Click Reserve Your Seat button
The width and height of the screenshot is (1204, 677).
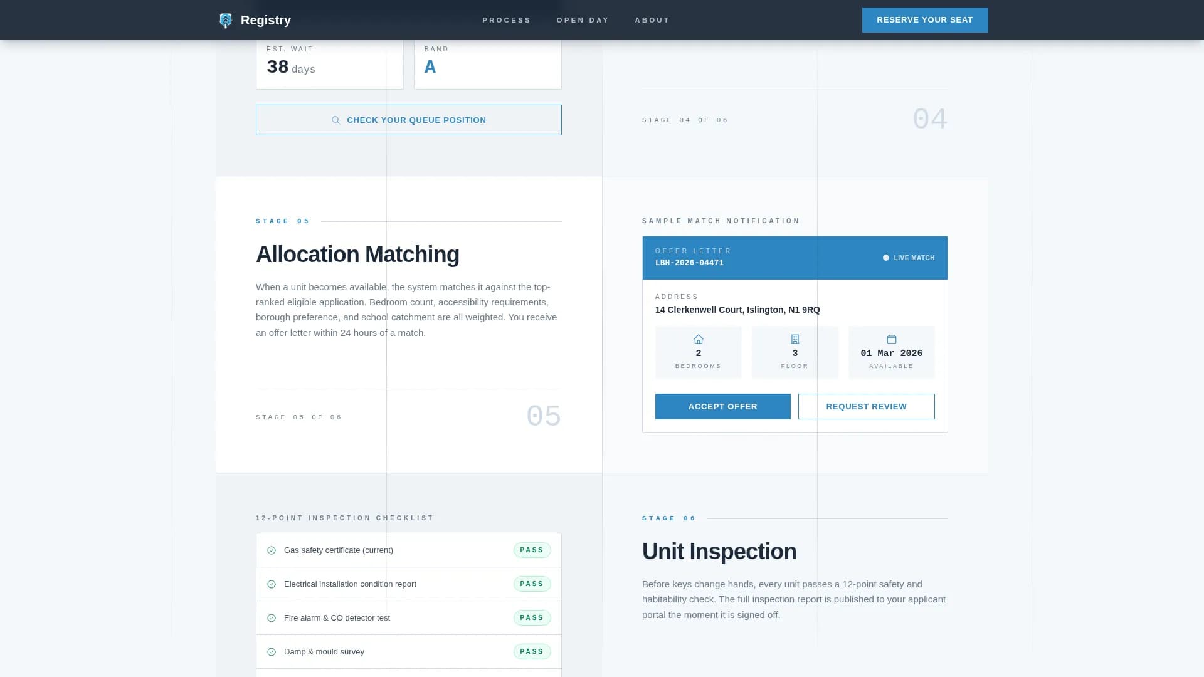click(x=925, y=20)
